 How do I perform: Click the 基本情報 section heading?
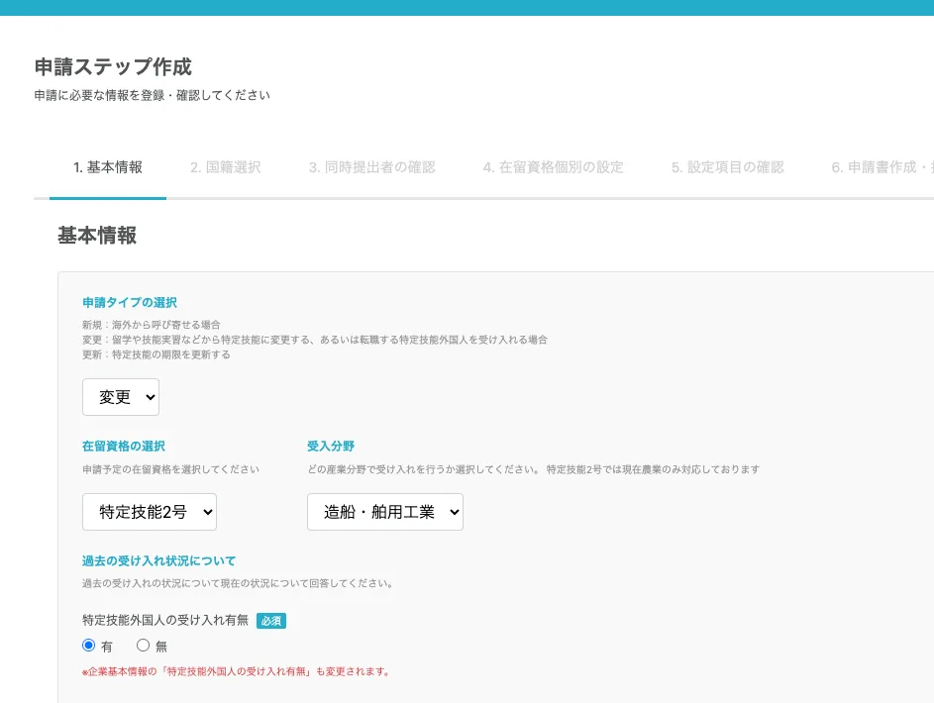(x=97, y=235)
